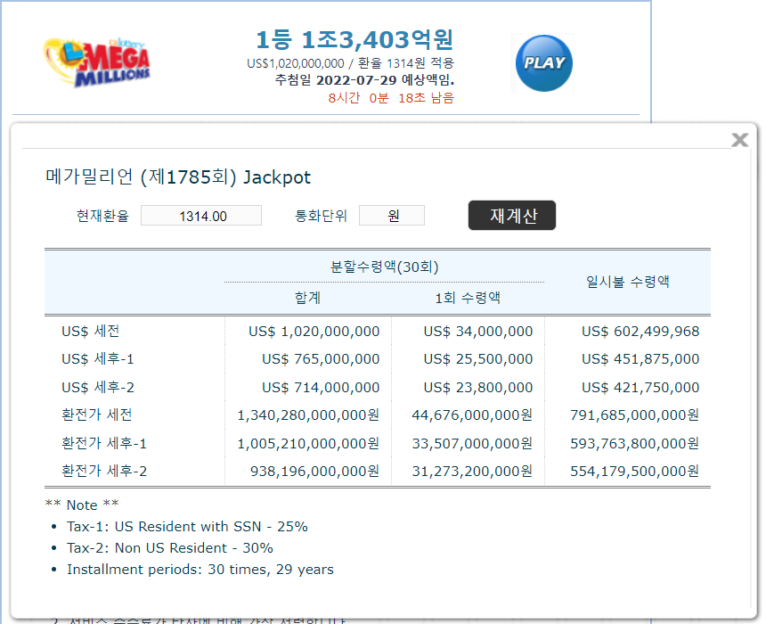Click the 현재환율 label
The width and height of the screenshot is (766, 624).
[x=102, y=216]
